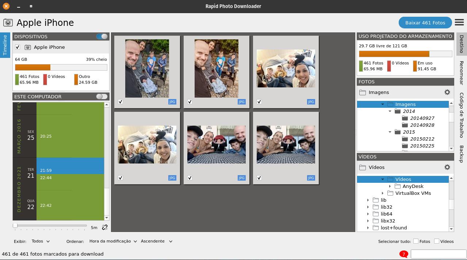Image resolution: width=467 pixels, height=260 pixels.
Task: Check the Selecionar tudo Fotos checkbox
Action: [416, 241]
